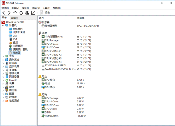Open the 帮助(H) menu
This screenshot has height=126, width=175.
point(57,8)
